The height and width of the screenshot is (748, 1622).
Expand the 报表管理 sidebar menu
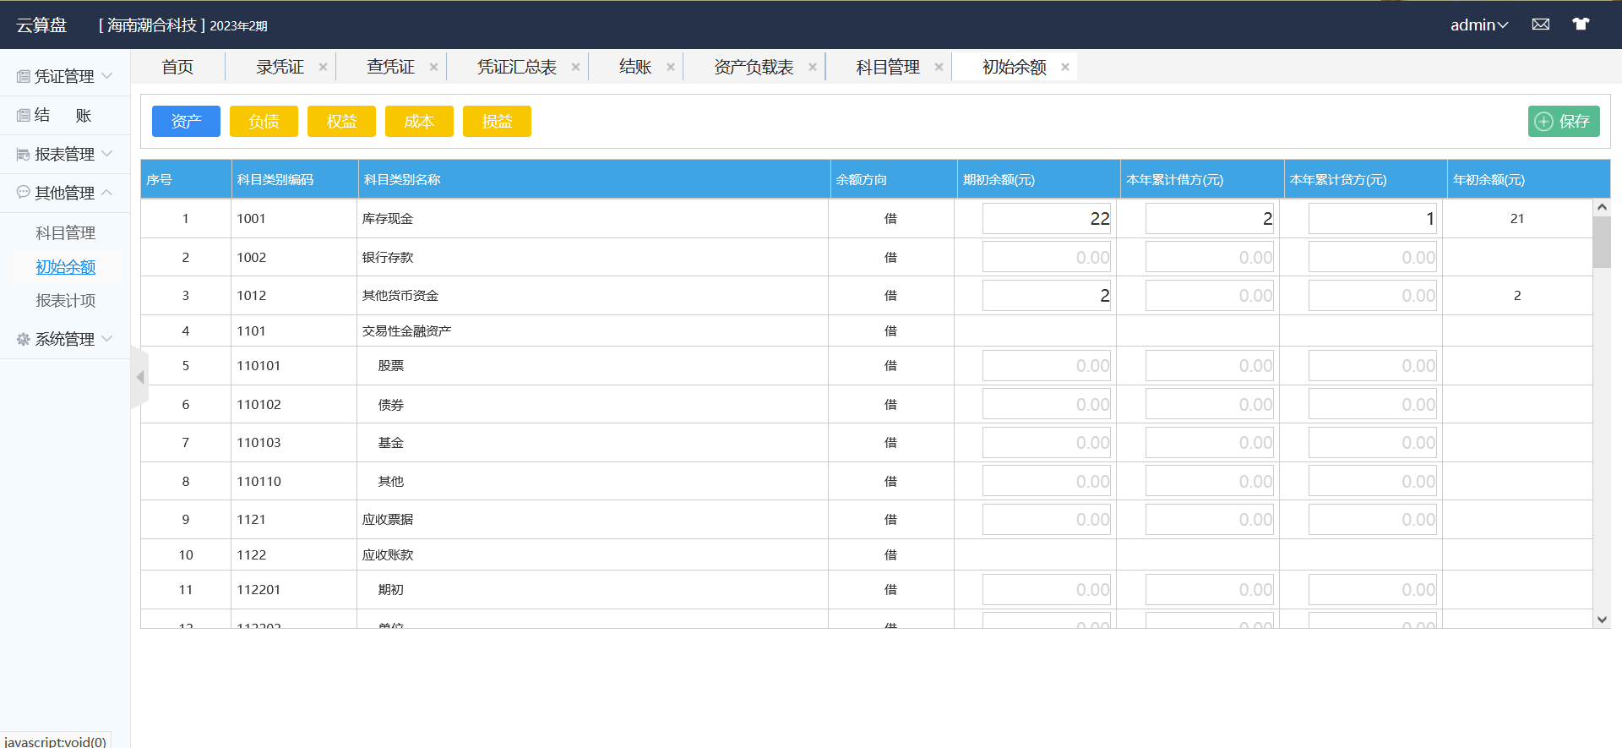coord(65,154)
